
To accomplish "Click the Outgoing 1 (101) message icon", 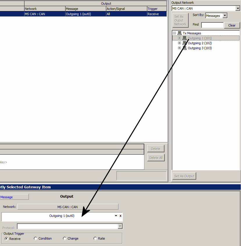I will click(x=184, y=38).
